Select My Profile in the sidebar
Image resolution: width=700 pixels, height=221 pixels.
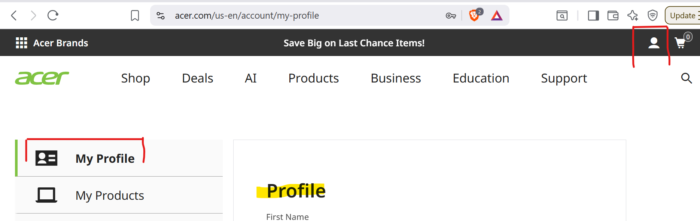point(105,159)
